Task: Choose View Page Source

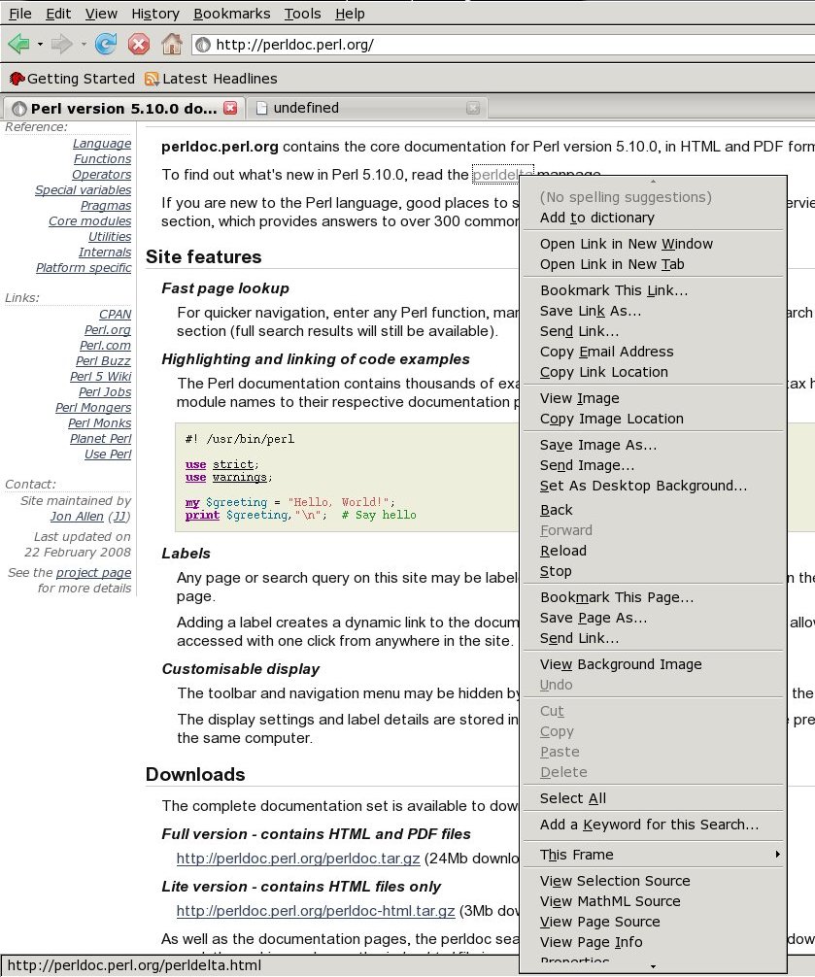Action: coord(653,922)
